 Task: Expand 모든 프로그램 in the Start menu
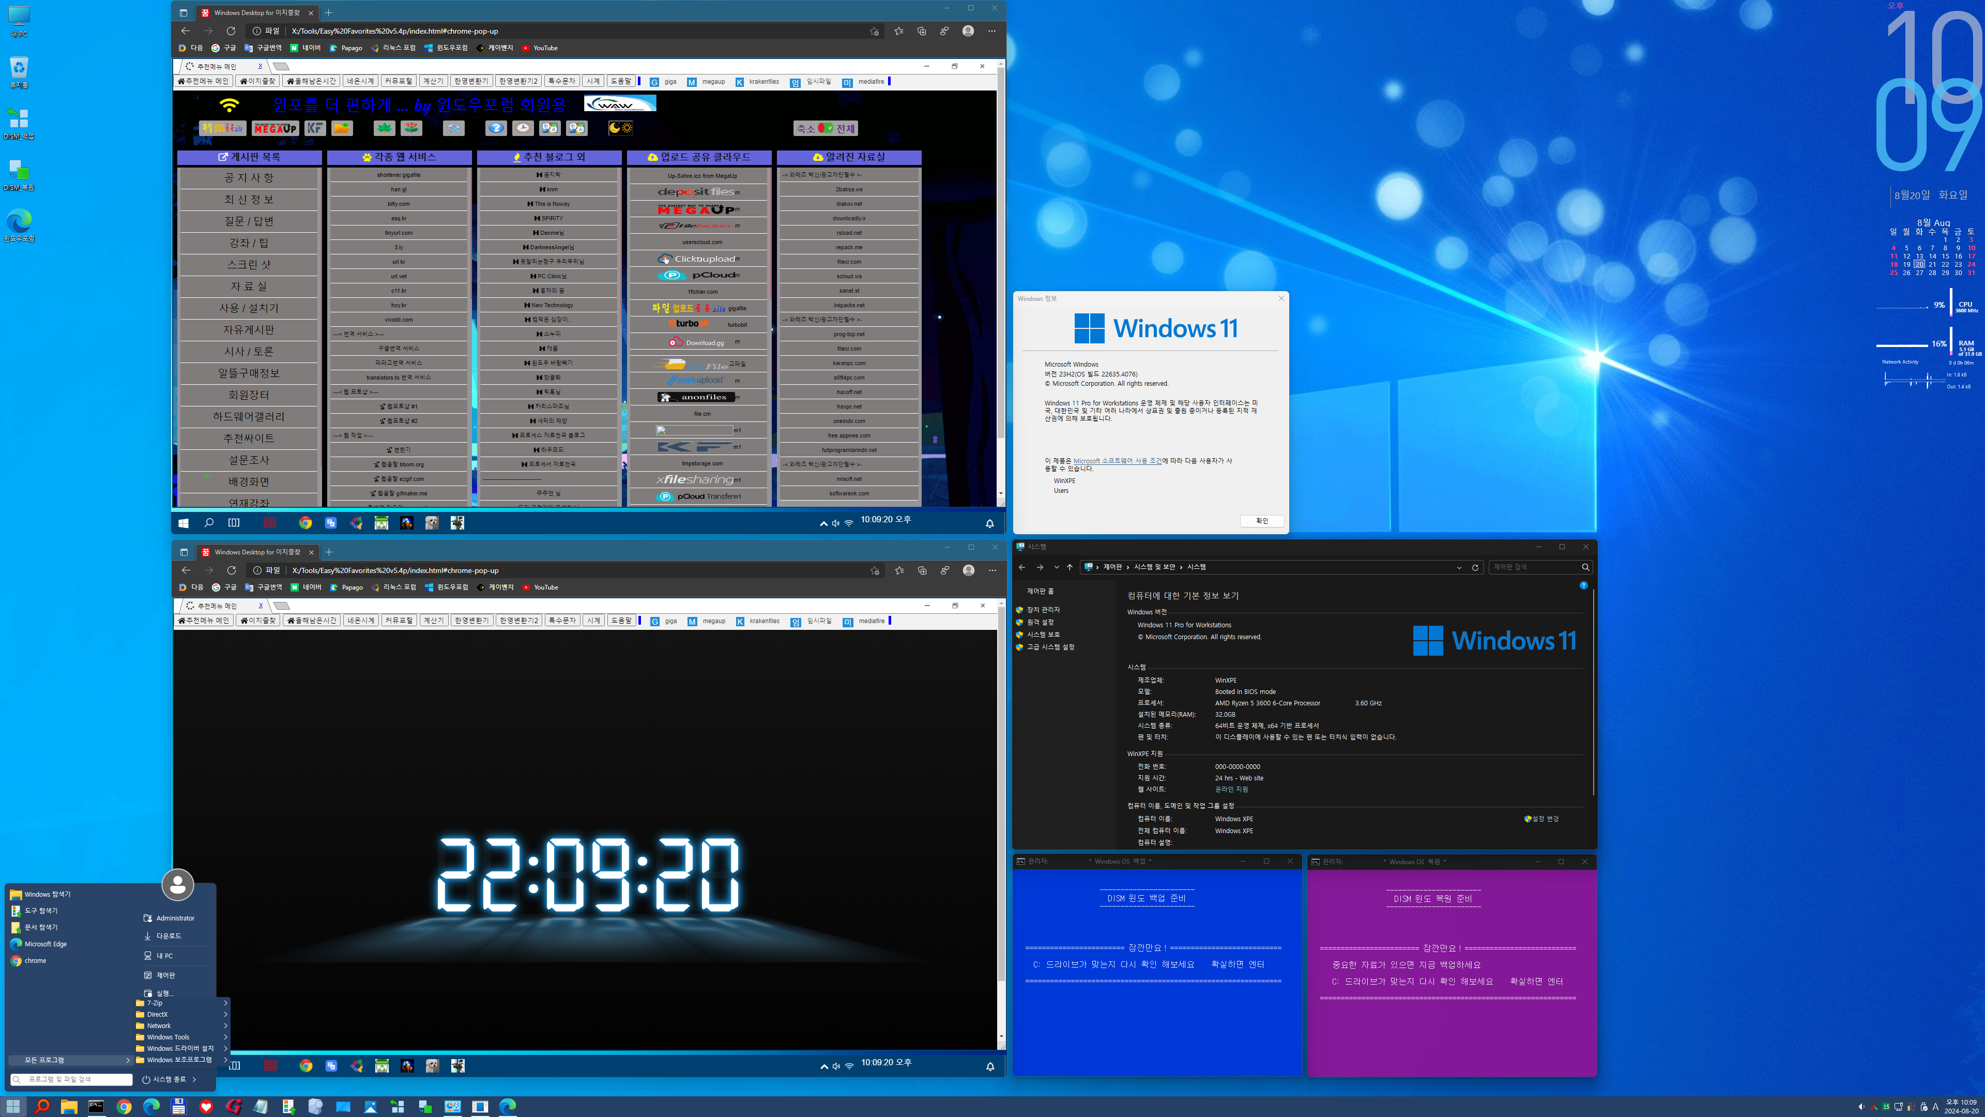71,1060
